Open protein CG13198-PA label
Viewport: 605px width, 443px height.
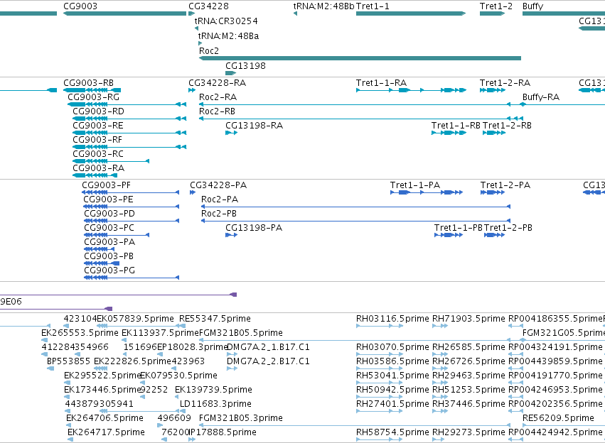pos(254,228)
